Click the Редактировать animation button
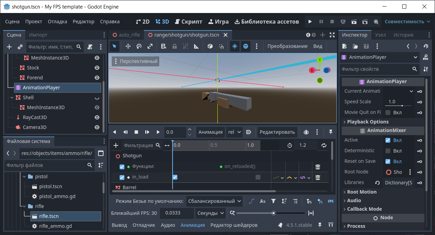435x235 pixels. (277, 132)
